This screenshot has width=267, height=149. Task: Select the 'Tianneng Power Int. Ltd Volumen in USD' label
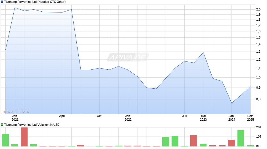[x=32, y=125]
